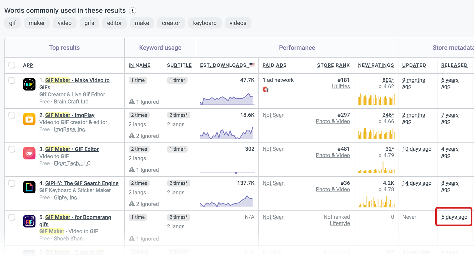Open the Brain Craft Ltd developer link
474x276 pixels.
click(x=71, y=102)
